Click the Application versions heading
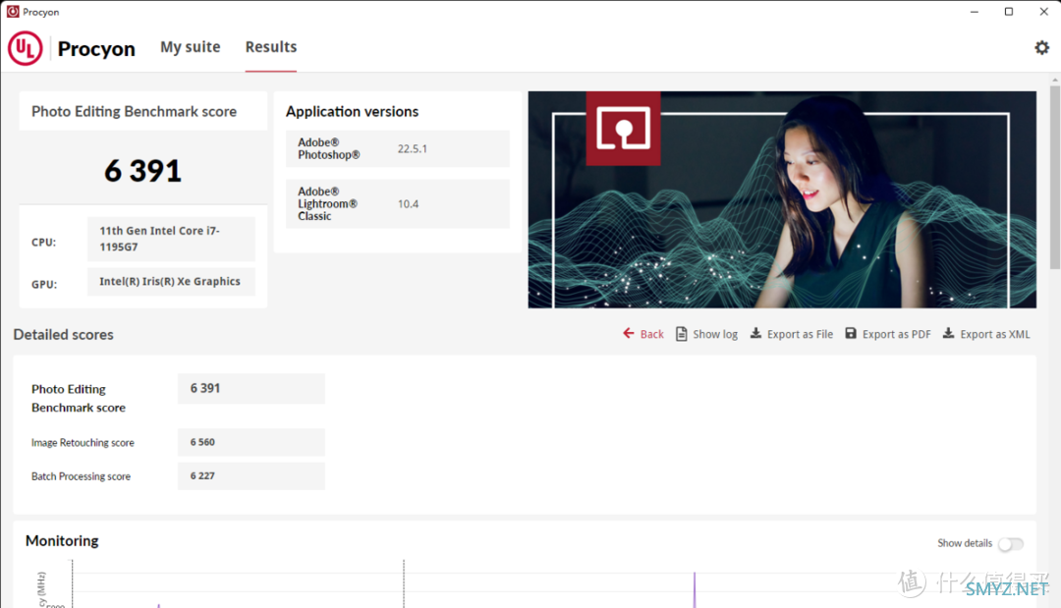 point(352,112)
